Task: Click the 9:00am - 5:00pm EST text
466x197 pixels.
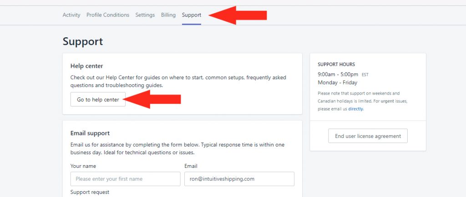Action: (x=343, y=75)
